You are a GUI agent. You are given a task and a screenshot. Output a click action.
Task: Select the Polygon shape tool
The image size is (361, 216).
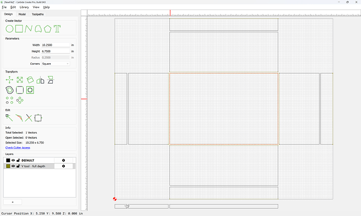click(x=48, y=29)
